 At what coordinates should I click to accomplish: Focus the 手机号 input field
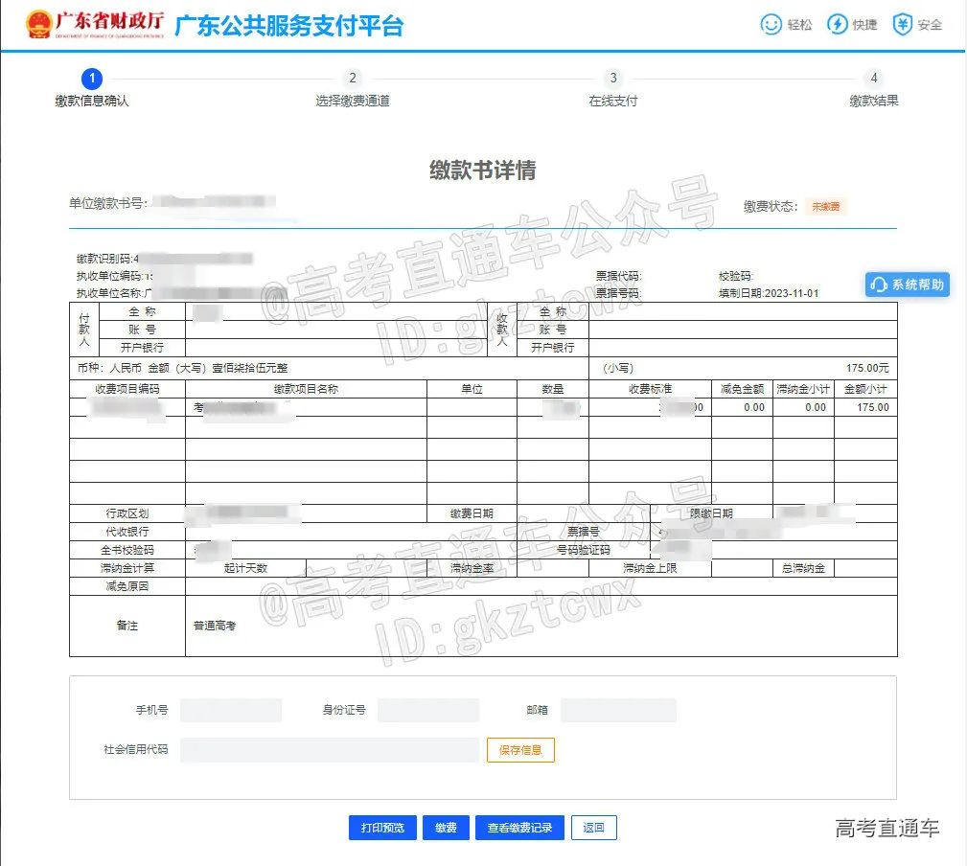pos(231,710)
